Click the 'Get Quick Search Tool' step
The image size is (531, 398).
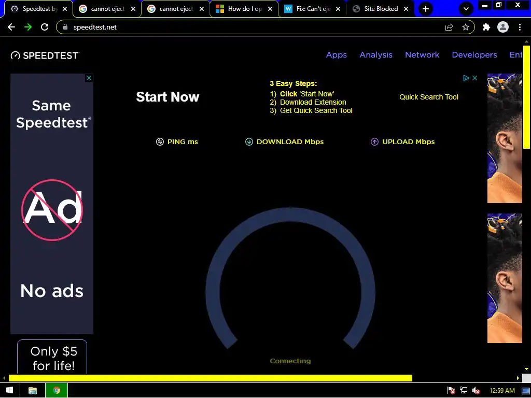click(x=316, y=111)
